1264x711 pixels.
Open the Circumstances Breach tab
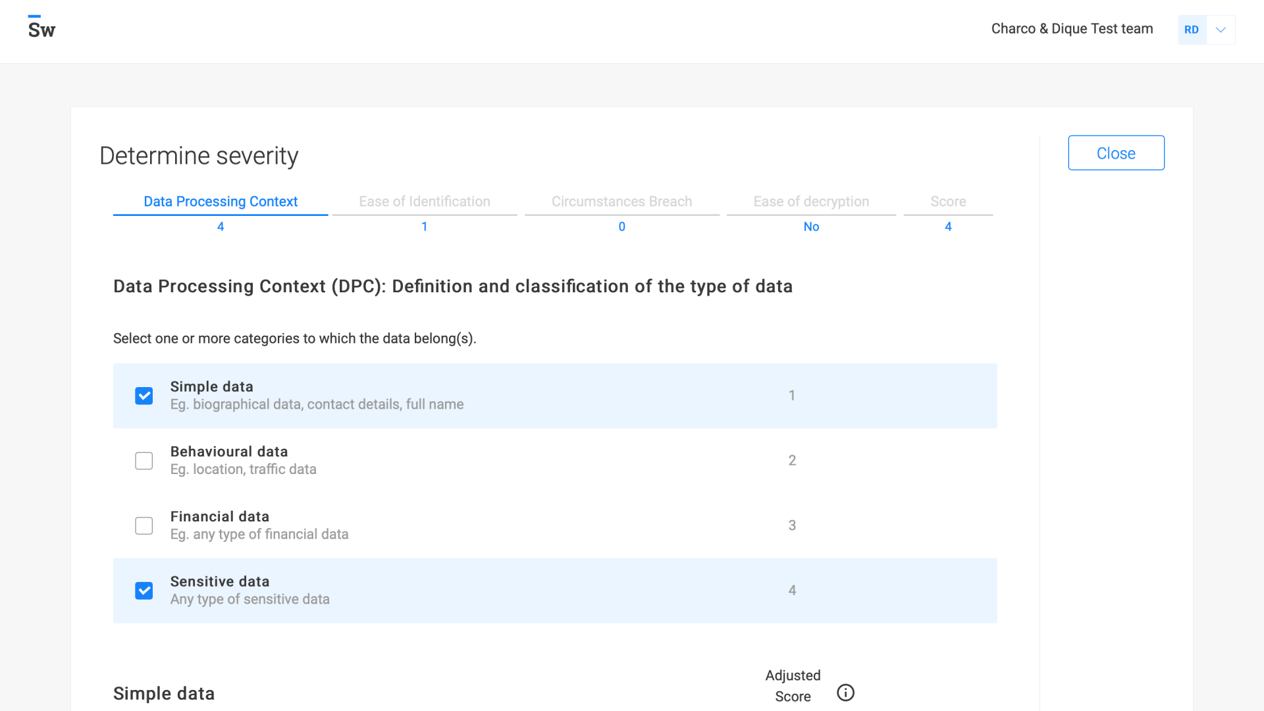coord(621,201)
